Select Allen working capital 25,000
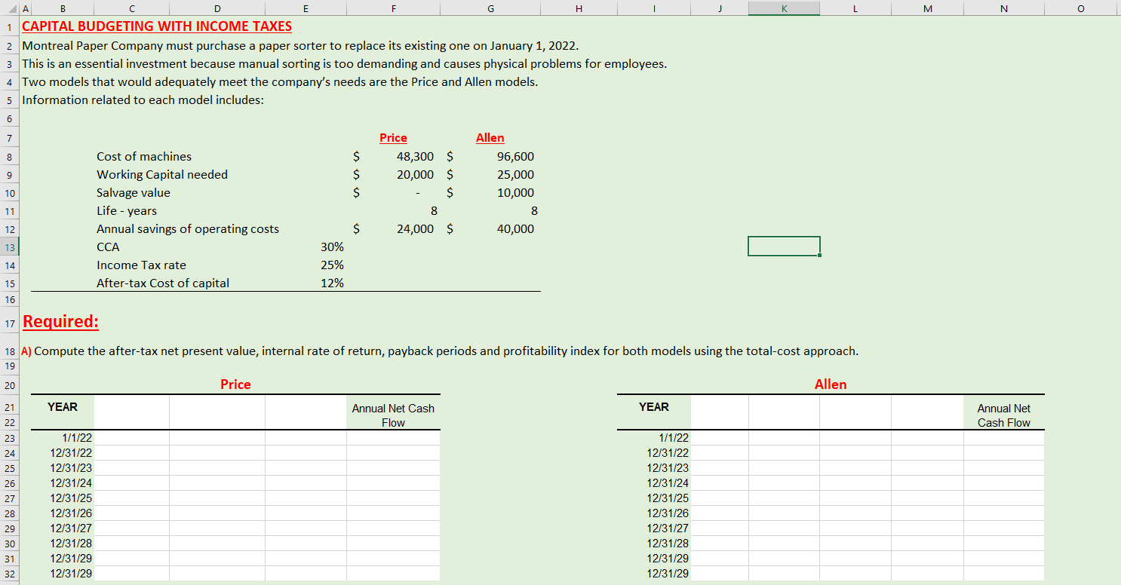This screenshot has width=1121, height=585. [515, 175]
